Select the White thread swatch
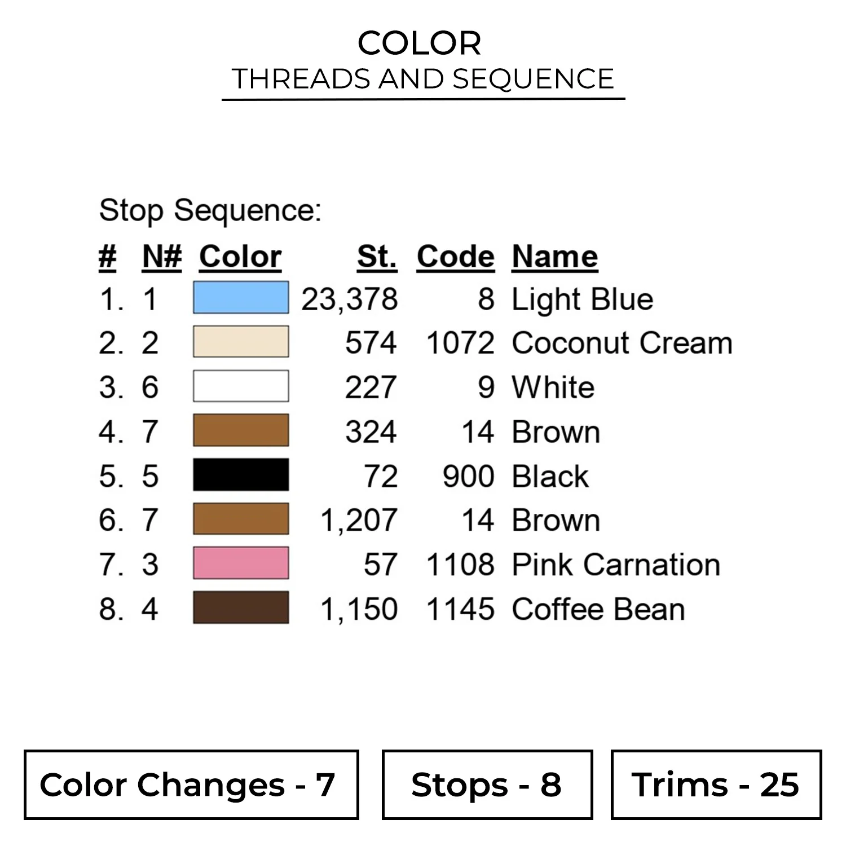Image resolution: width=846 pixels, height=846 pixels. pyautogui.click(x=241, y=386)
